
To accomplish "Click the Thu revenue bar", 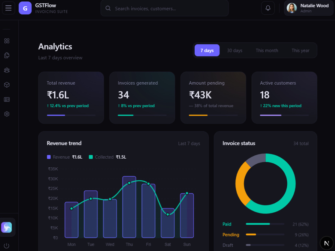I will tap(129, 207).
